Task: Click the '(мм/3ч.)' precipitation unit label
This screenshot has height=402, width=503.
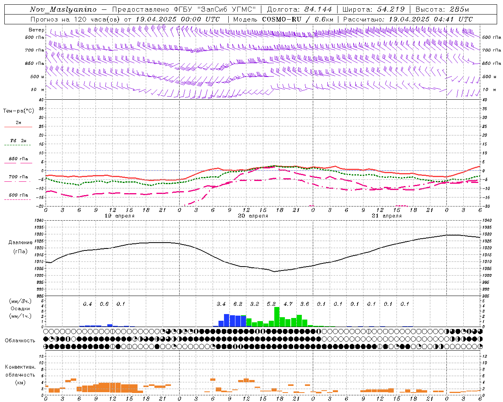Action: (21, 301)
